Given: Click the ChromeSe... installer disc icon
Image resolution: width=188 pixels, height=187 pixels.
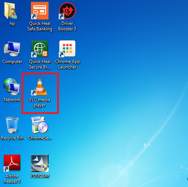Looking at the screenshot, I should 40,125.
